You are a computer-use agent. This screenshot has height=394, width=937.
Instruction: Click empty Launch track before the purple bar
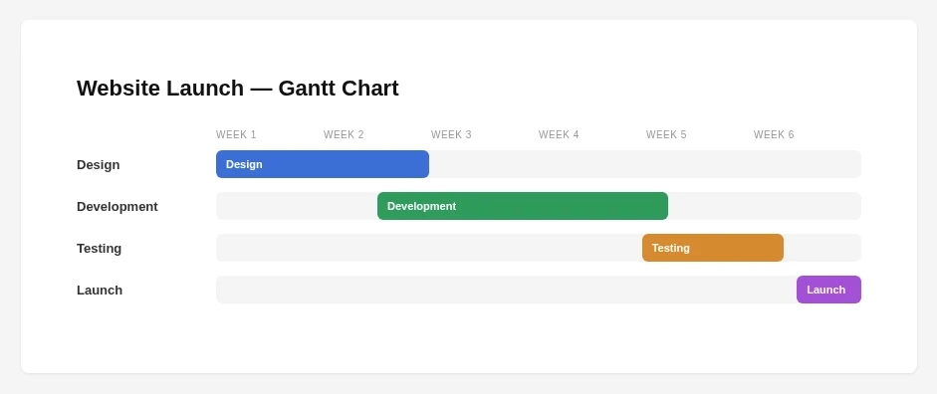pos(506,290)
